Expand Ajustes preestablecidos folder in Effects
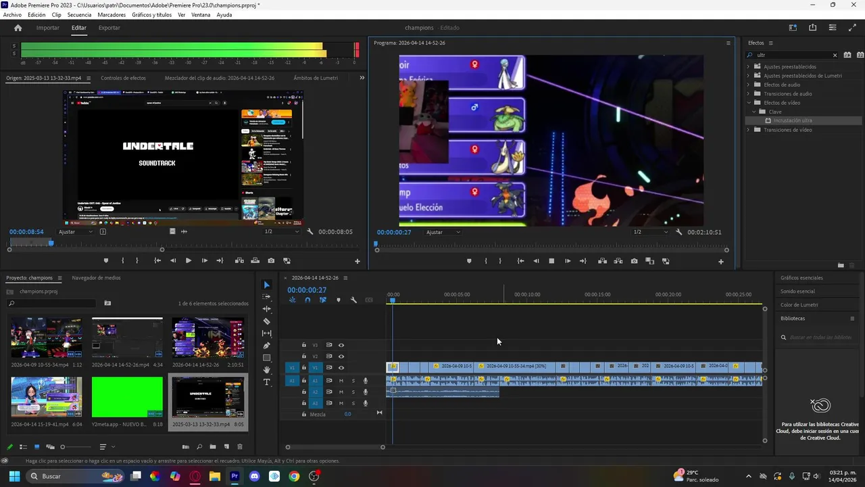The width and height of the screenshot is (865, 487). pyautogui.click(x=748, y=67)
